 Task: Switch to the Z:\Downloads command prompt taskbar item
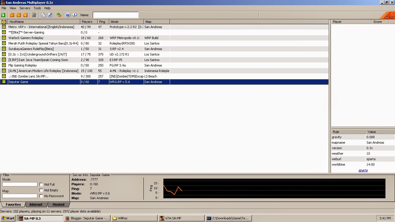(228, 218)
